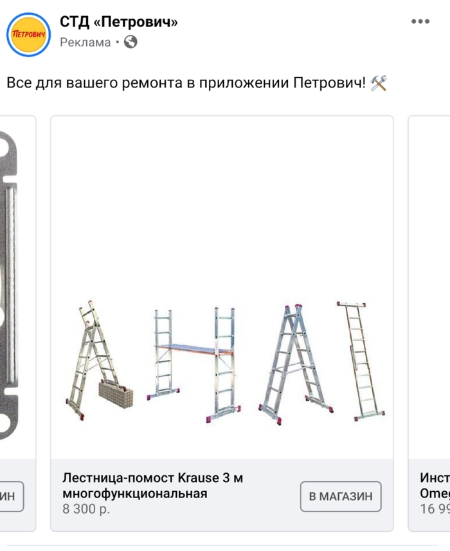Click В МАГАЗИН button for Krause ladder

click(x=341, y=496)
